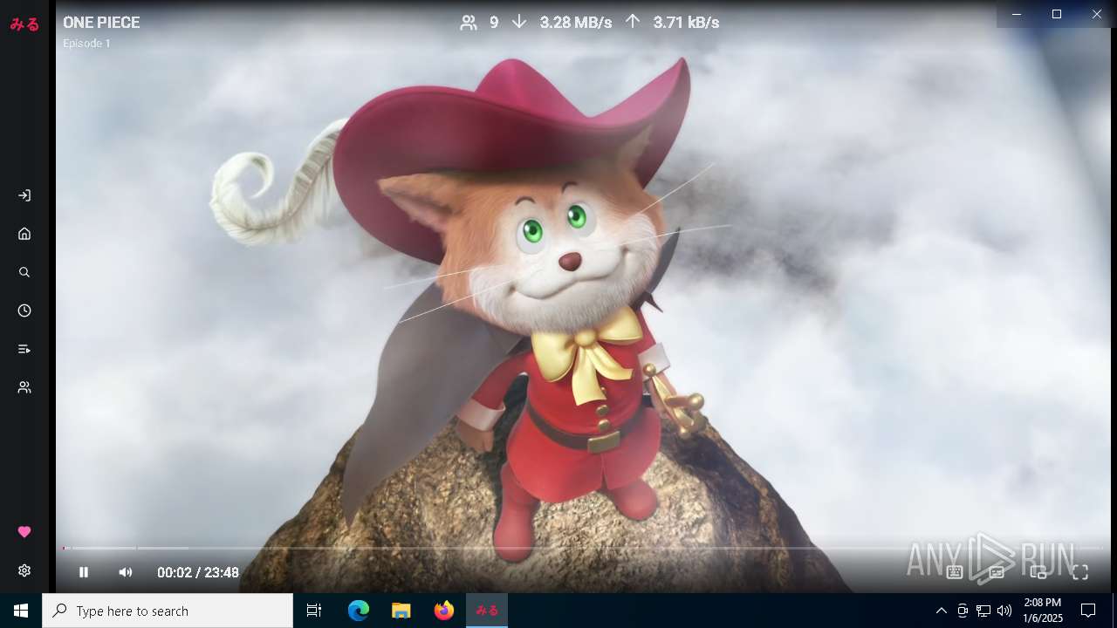The width and height of the screenshot is (1117, 628).
Task: Open Search from the sidebar
Action: (24, 272)
